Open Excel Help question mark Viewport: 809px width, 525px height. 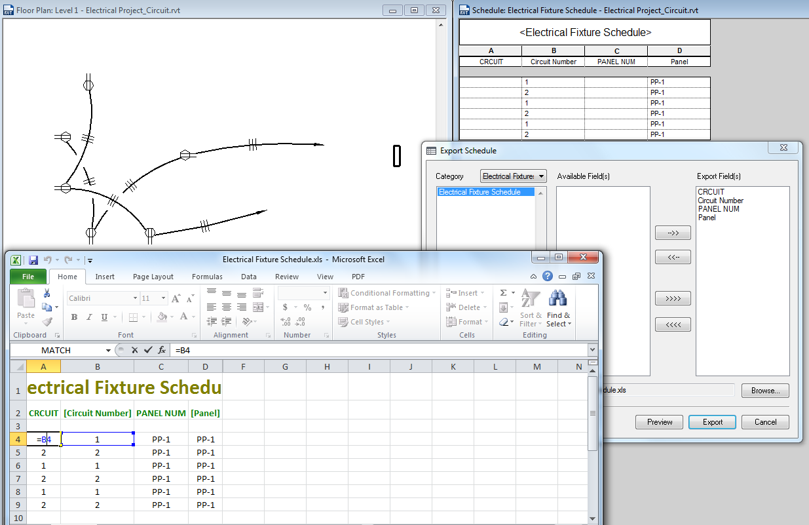[547, 276]
